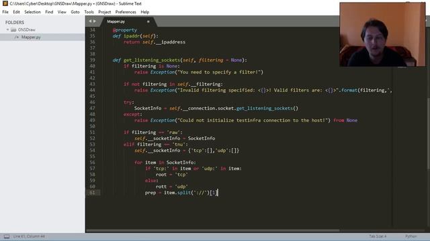Go to previous tab with left arrow

(x=90, y=21)
